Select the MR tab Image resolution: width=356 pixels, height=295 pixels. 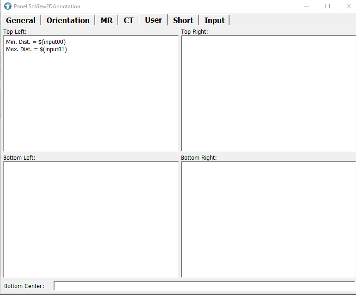(107, 20)
